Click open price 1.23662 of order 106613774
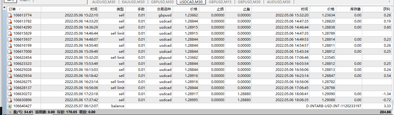Viewport: 394px width, 115px height. [x=191, y=15]
